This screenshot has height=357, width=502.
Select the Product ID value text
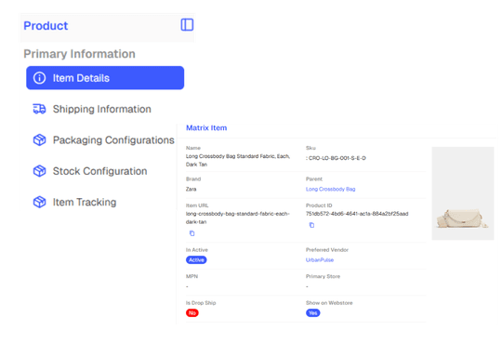coord(357,214)
